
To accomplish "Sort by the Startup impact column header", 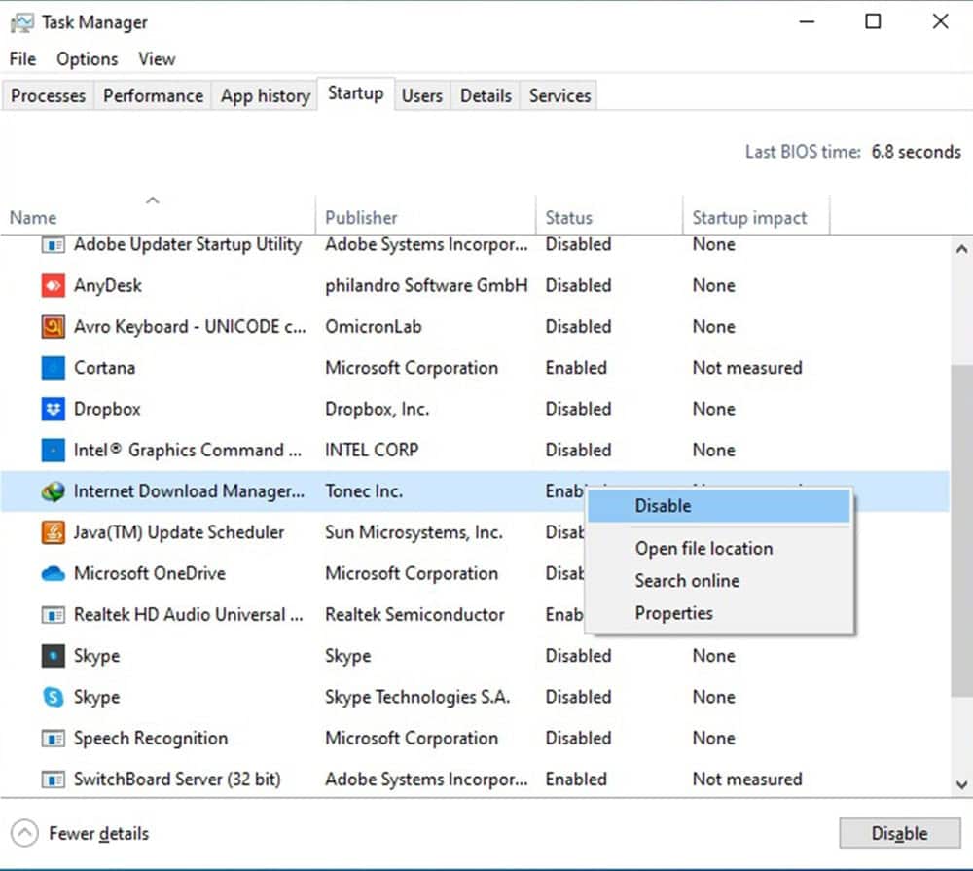I will 756,215.
